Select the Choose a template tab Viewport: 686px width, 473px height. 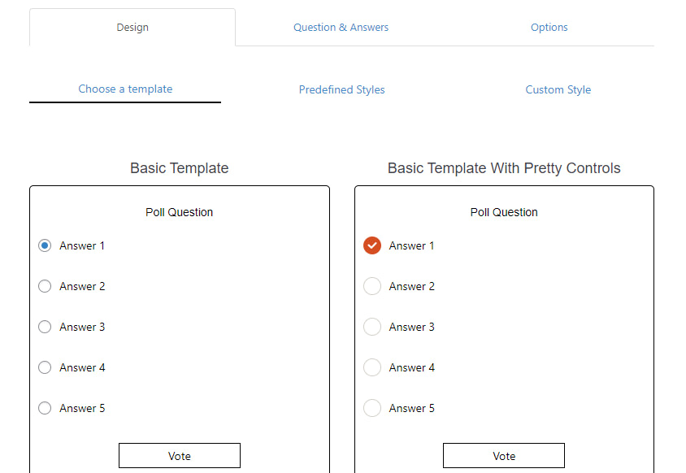click(x=125, y=89)
